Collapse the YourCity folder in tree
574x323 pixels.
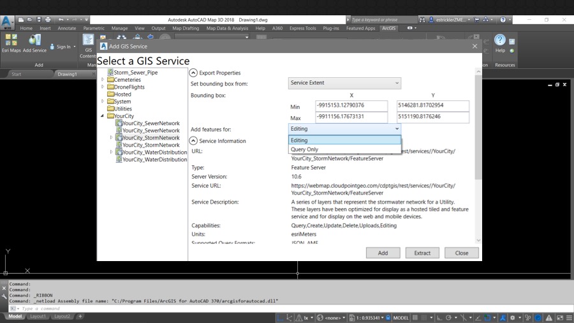pyautogui.click(x=103, y=116)
